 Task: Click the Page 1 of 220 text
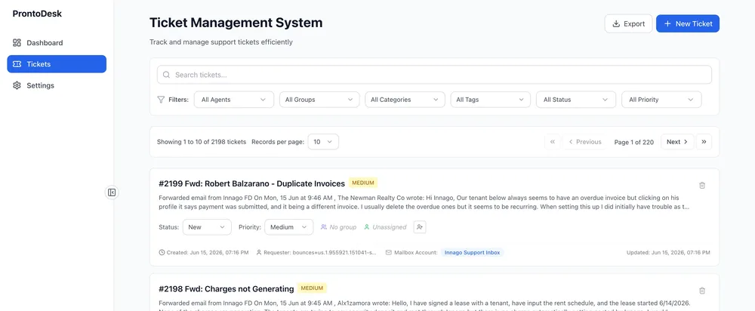coord(634,142)
